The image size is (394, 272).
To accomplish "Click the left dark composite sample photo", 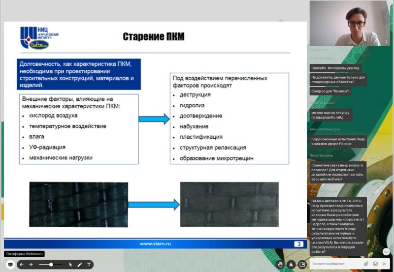I will click(x=79, y=205).
